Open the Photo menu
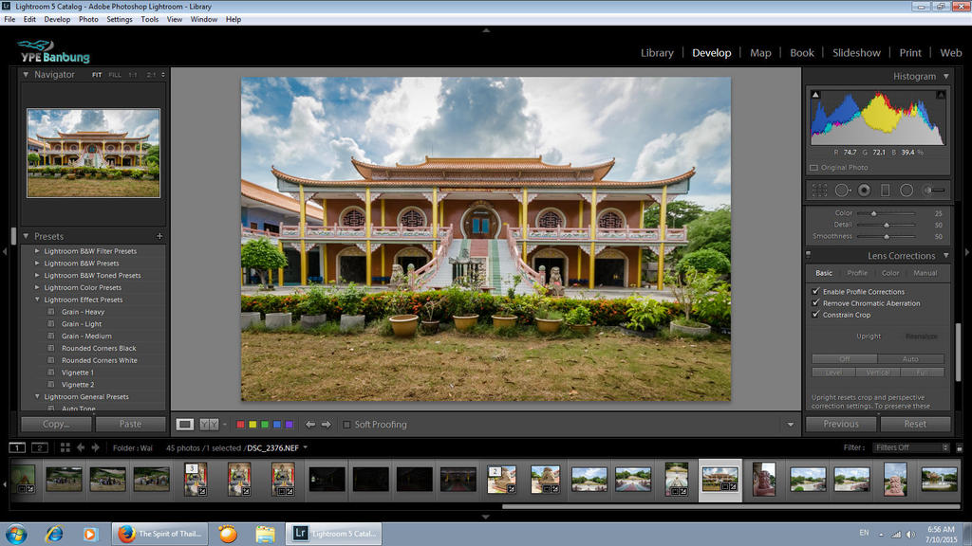 pyautogui.click(x=88, y=19)
